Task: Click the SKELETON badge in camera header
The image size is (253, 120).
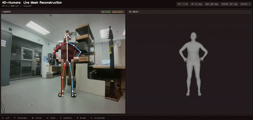Action: (106, 12)
